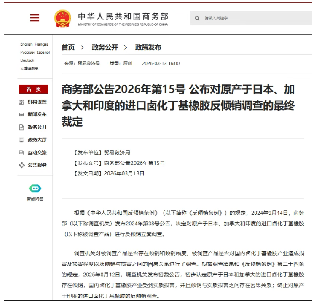Click the 政务公开 document icon in sidebar
Viewport: 314px width, 302px height.
(21, 127)
